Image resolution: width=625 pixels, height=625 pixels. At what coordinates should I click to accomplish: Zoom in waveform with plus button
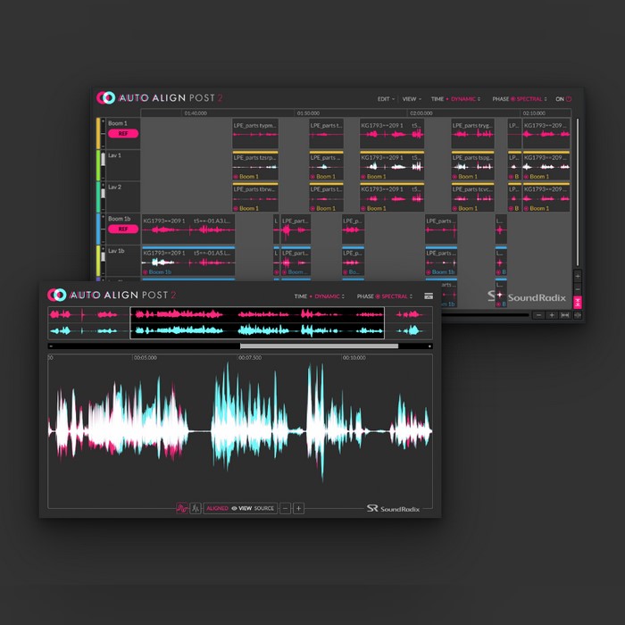298,508
